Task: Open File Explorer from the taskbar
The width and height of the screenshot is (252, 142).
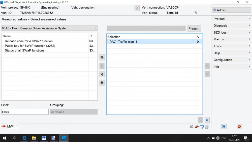Action: (x=34, y=138)
